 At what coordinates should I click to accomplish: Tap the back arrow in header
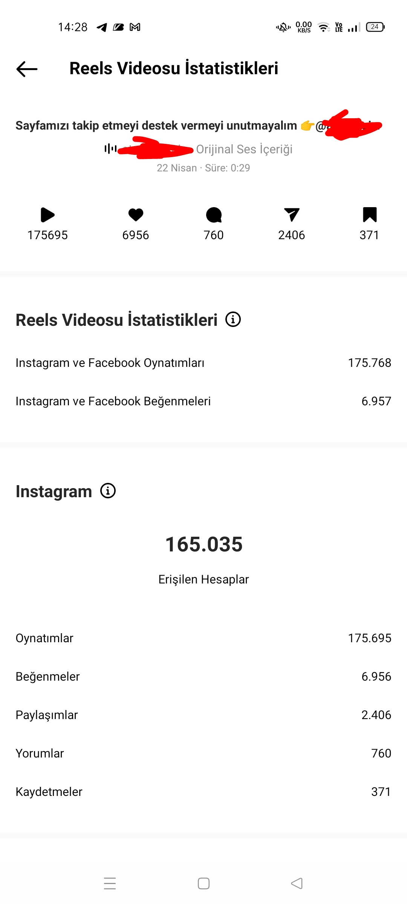tap(27, 69)
